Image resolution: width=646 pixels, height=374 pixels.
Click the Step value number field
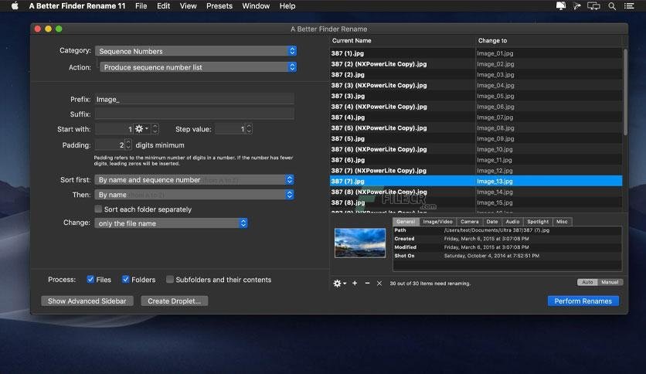tap(230, 129)
